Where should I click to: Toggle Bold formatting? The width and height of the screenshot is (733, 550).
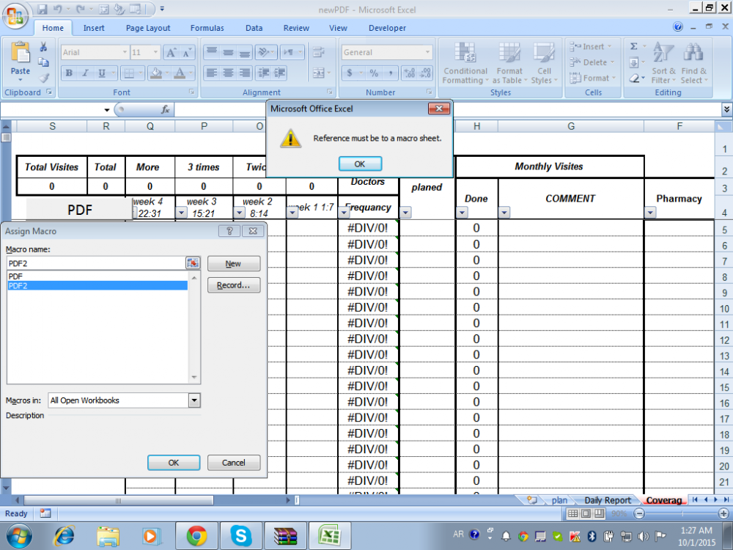(x=69, y=73)
